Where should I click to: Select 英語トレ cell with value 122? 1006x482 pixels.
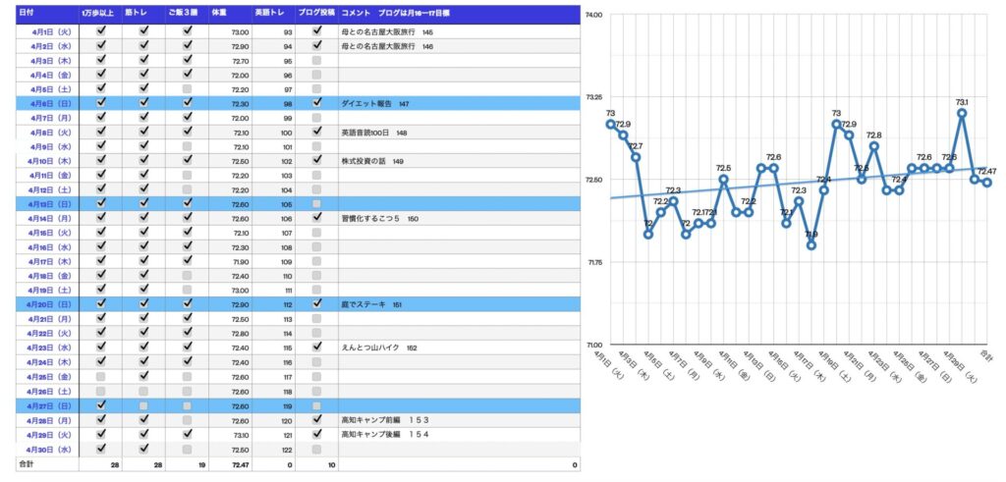273,449
